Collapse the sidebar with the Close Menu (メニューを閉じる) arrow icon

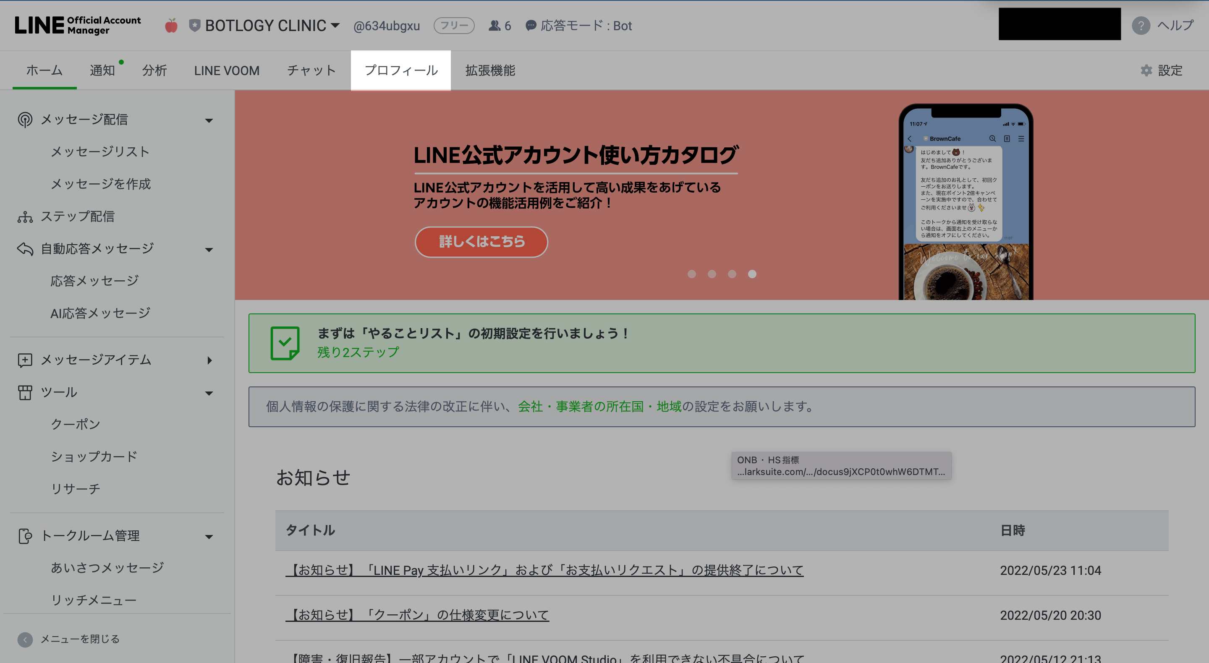pyautogui.click(x=25, y=639)
